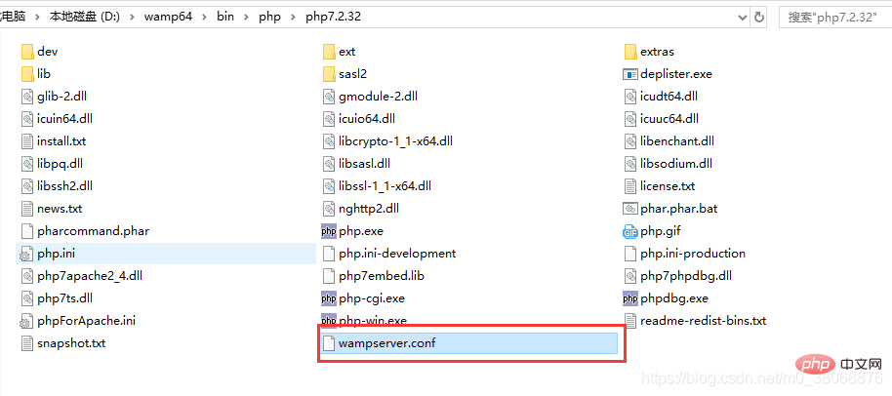Viewport: 892px width, 396px height.
Task: Open the address bar history dropdown
Action: point(743,17)
